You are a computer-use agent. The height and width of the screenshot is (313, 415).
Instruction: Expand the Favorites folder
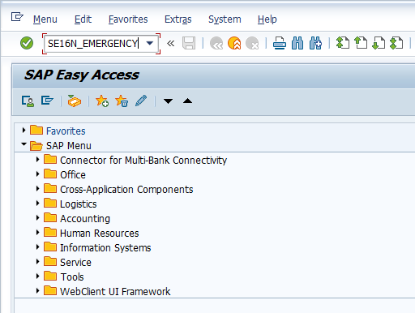pyautogui.click(x=24, y=131)
